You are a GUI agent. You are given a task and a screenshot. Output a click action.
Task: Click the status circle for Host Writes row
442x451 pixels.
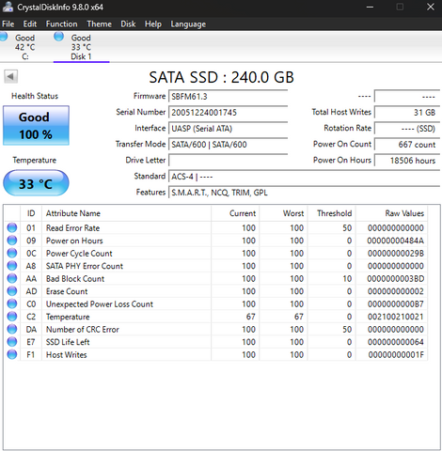[x=12, y=354]
